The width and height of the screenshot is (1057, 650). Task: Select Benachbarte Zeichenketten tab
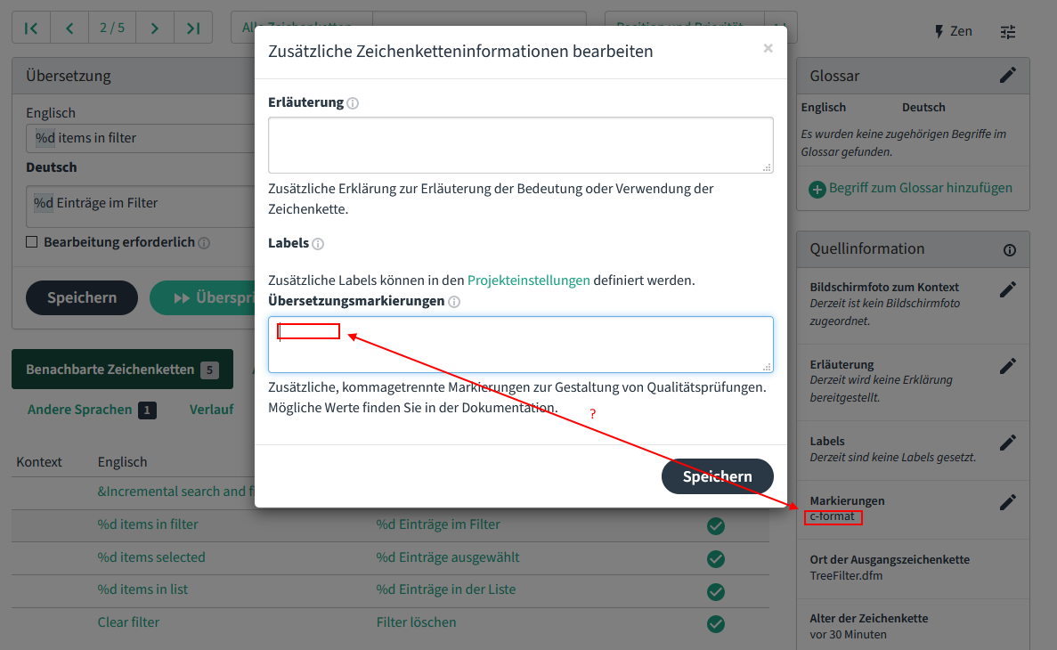coord(122,369)
